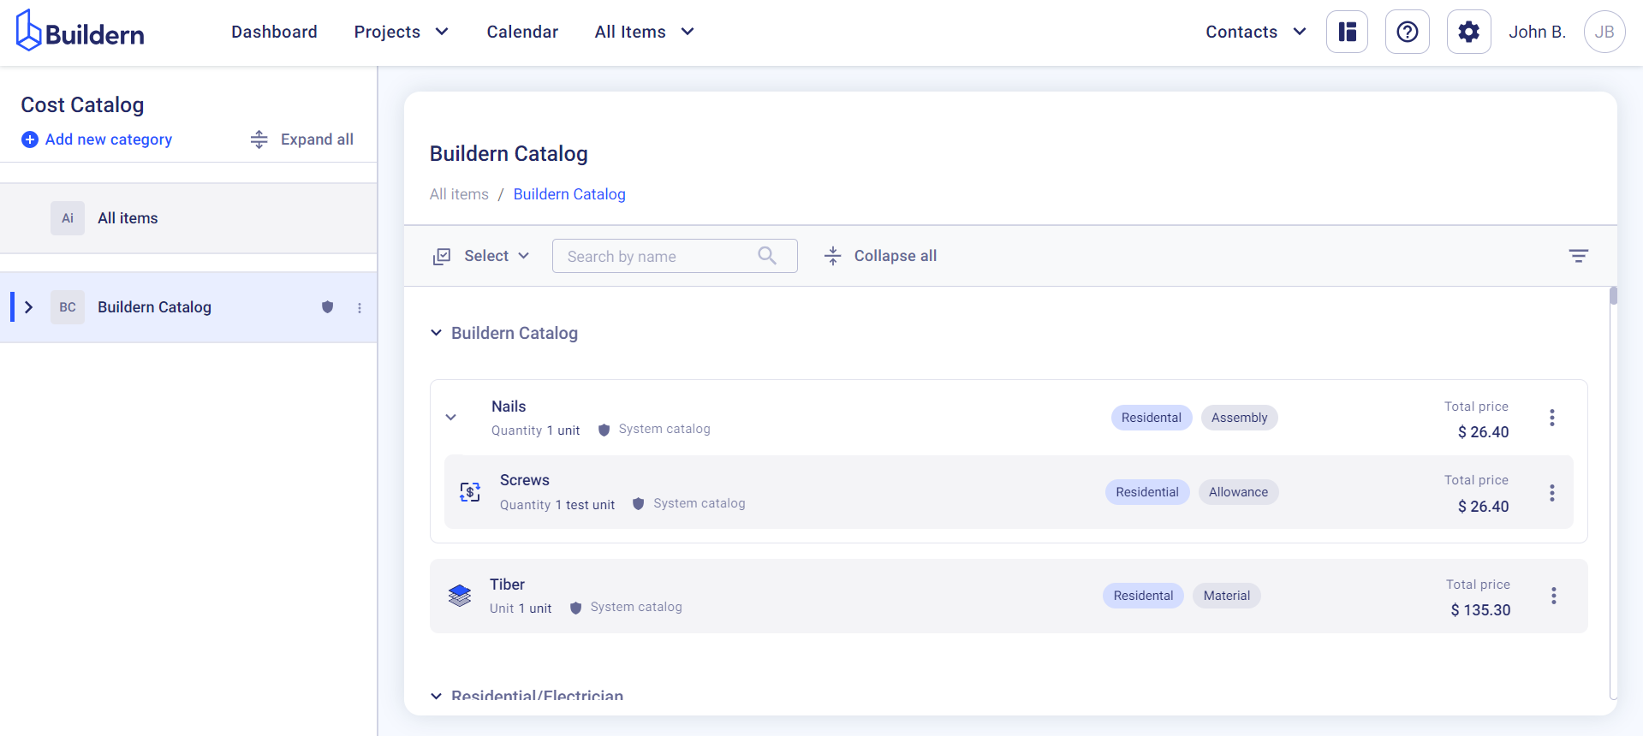Screen dimensions: 1643x736
Task: Collapse the Buildern Catalog section heading
Action: click(x=437, y=333)
